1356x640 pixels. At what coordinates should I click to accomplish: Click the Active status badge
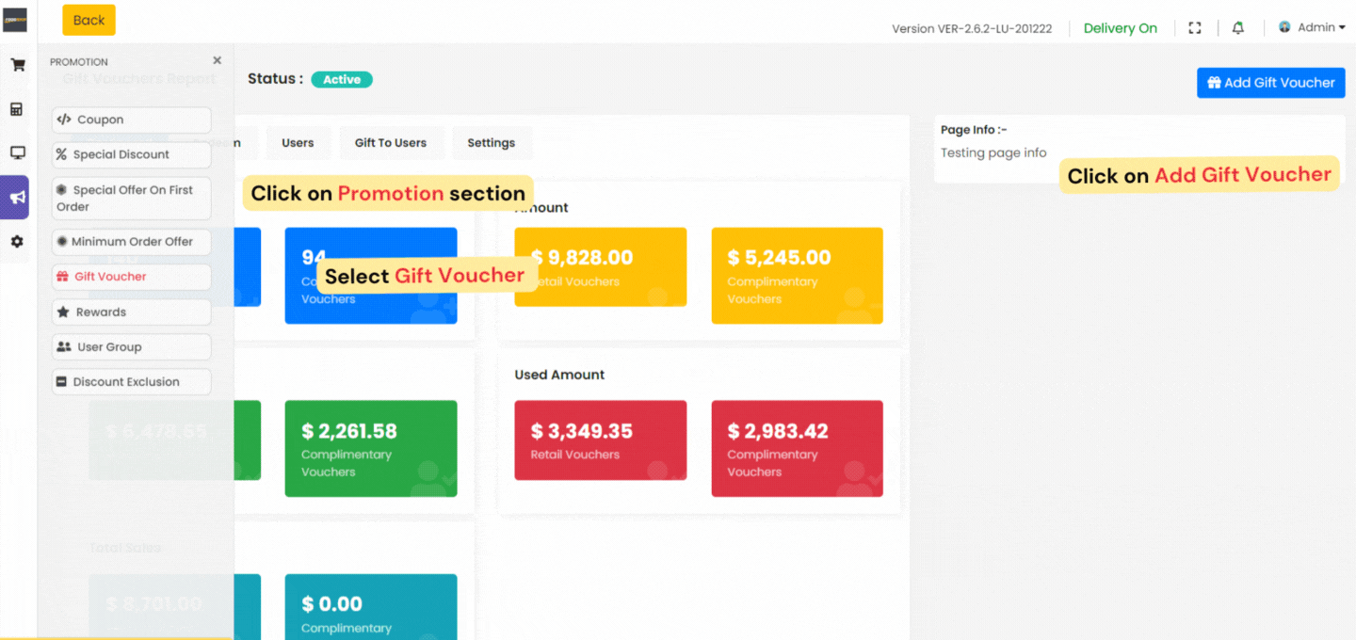click(342, 79)
